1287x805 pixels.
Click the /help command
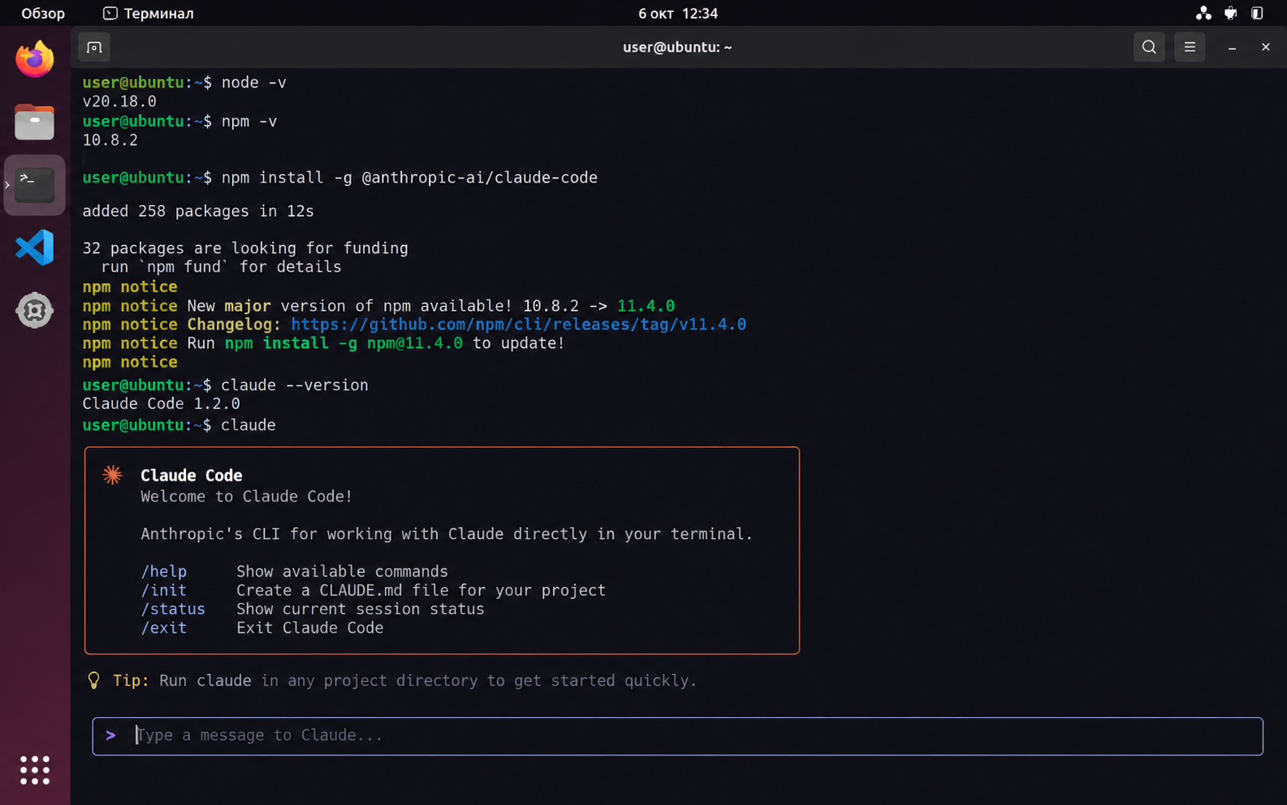[x=164, y=571]
